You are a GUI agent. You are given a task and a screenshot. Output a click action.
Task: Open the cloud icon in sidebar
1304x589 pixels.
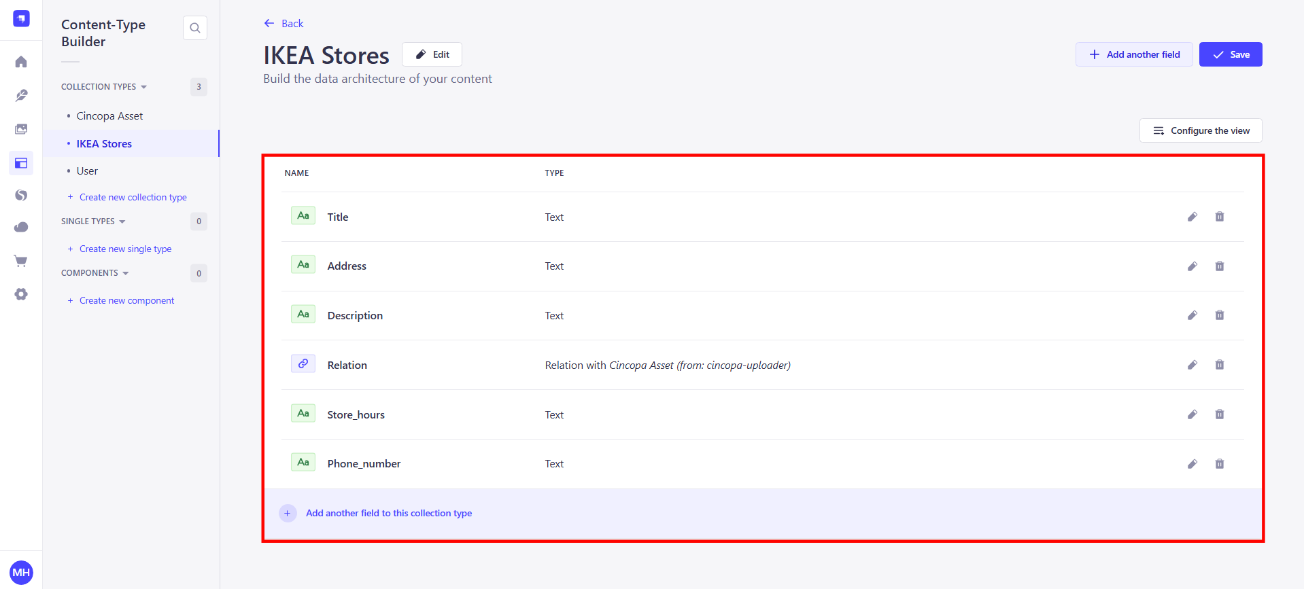21,228
